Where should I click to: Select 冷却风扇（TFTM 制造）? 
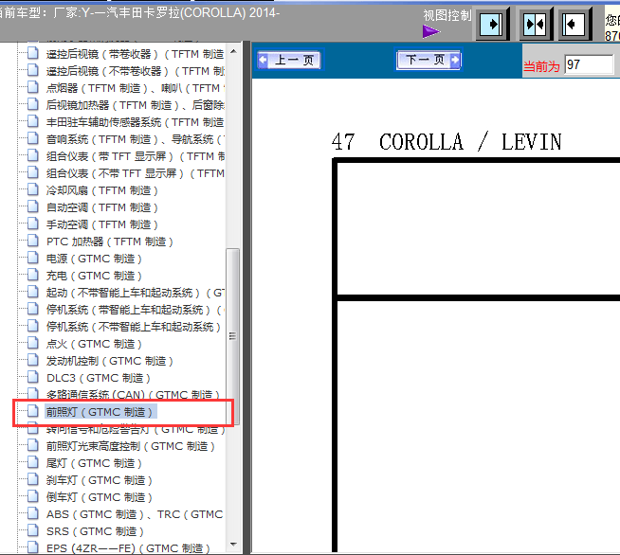[102, 190]
